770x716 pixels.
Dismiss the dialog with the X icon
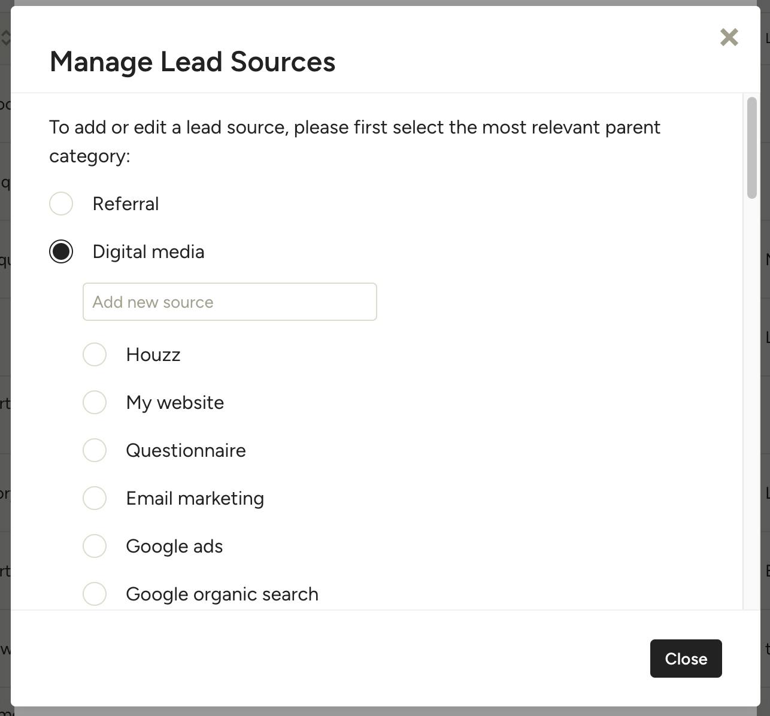[x=729, y=37]
